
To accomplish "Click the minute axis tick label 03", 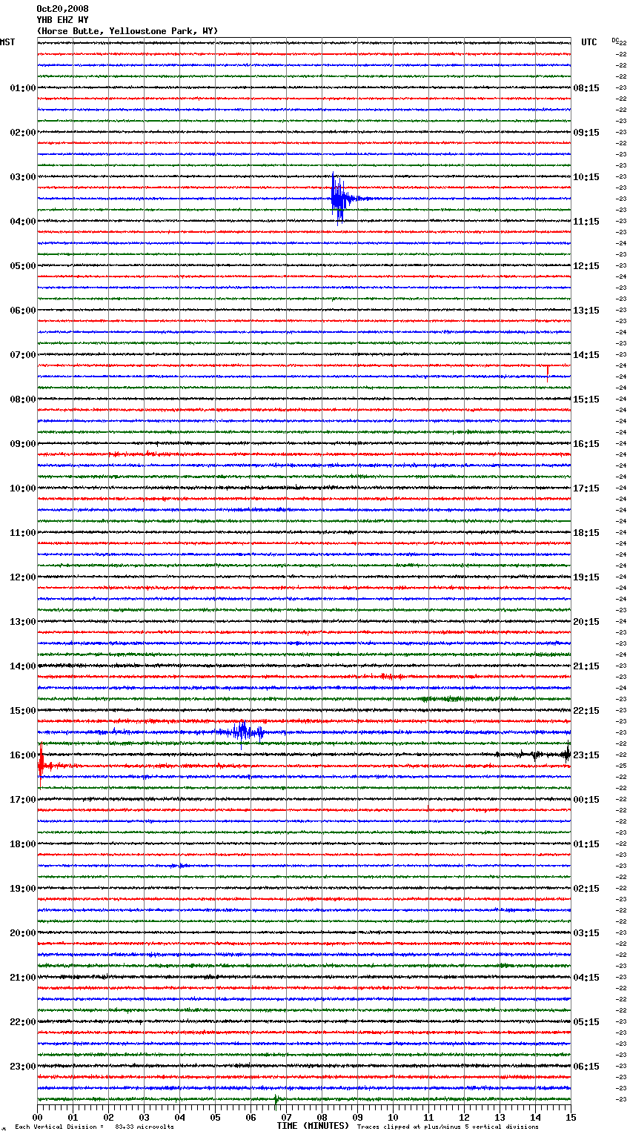I will [x=144, y=1117].
